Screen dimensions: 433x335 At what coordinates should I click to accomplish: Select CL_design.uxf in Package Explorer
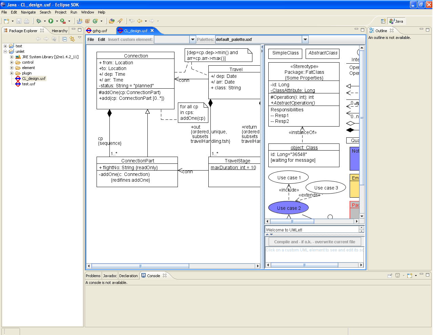coord(34,79)
